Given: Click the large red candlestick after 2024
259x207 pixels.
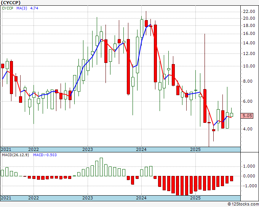Looking at the screenshot, I should tap(155, 53).
